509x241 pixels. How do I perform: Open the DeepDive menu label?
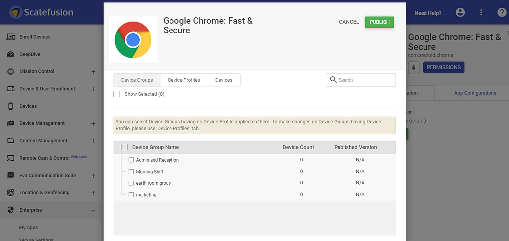[x=30, y=54]
